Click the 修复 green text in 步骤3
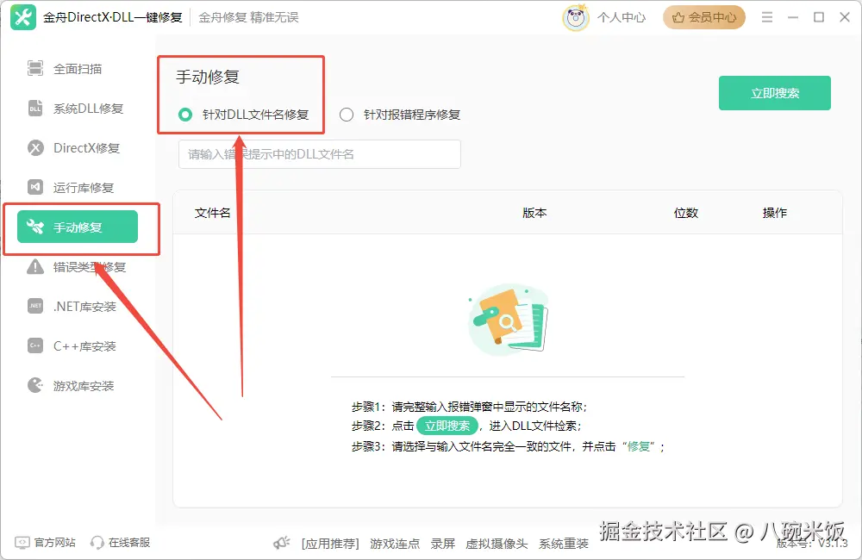This screenshot has width=862, height=560. coord(638,446)
